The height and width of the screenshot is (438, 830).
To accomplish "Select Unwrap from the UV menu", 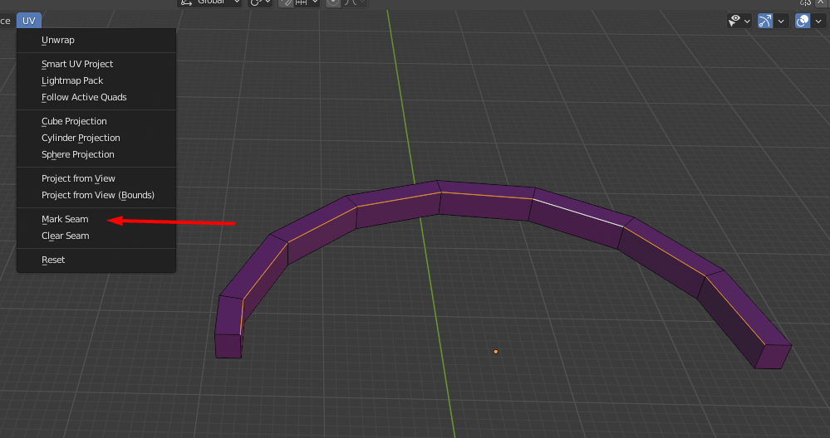I will click(58, 40).
